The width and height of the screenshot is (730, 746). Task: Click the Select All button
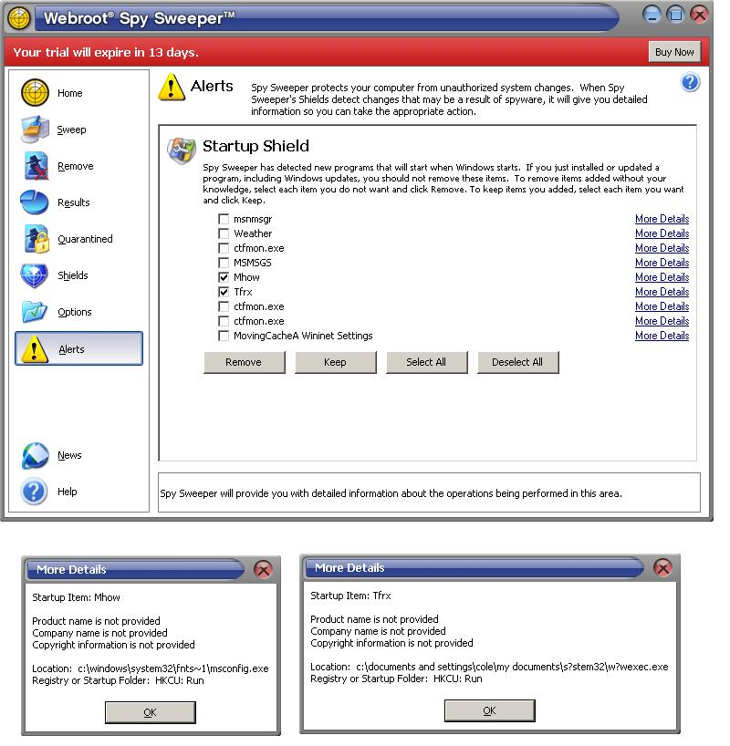tap(426, 362)
